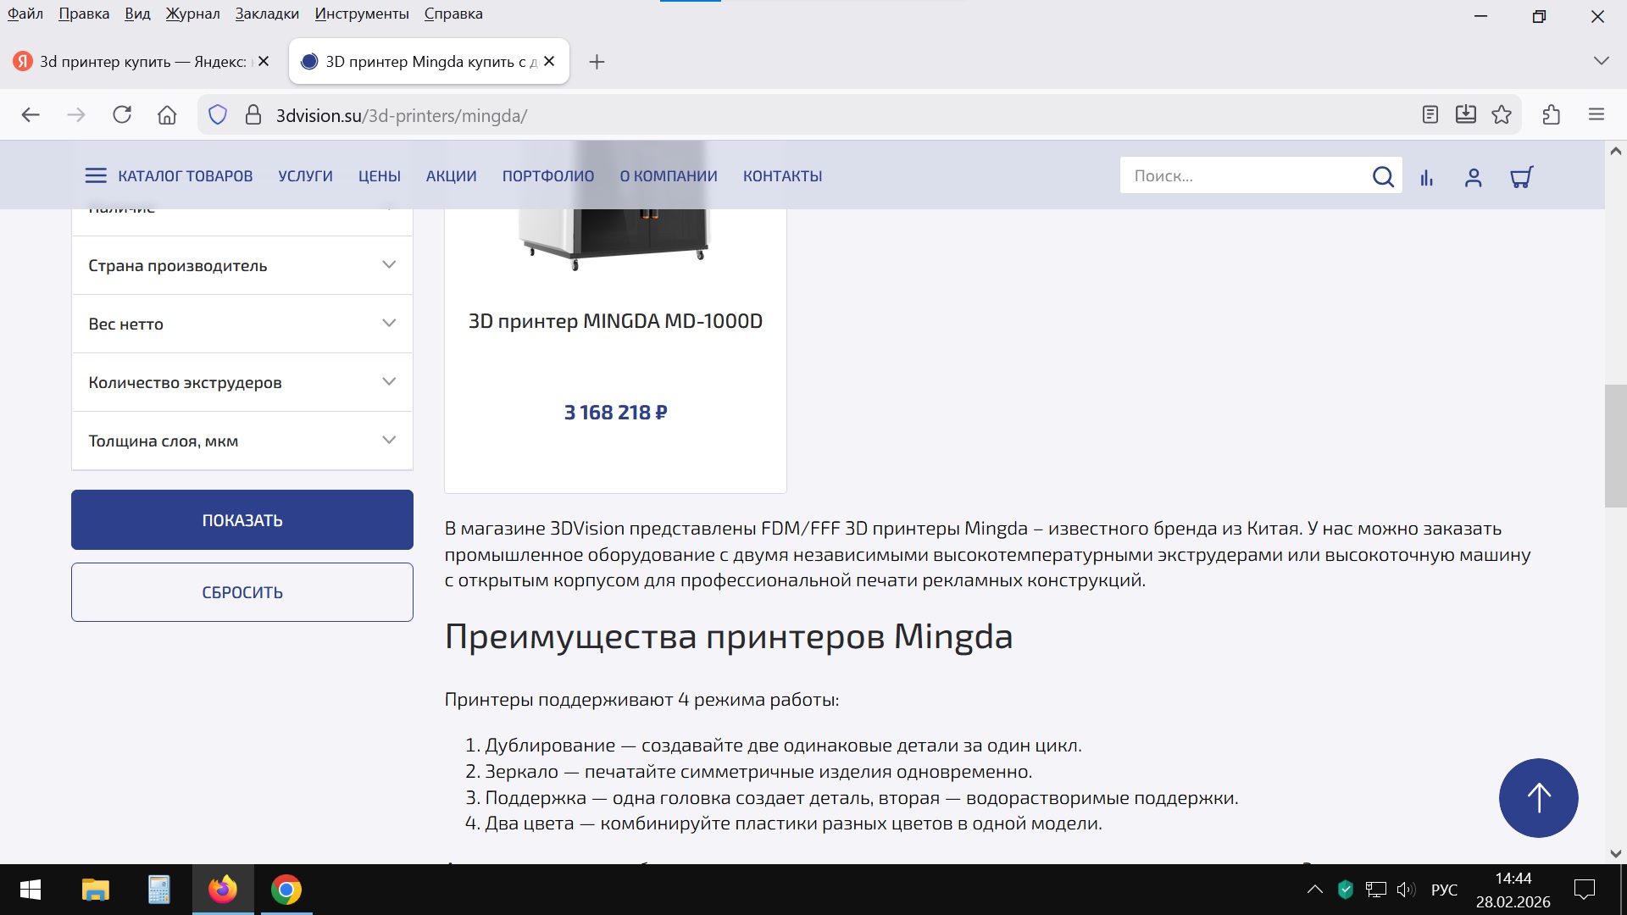Open Chrome from the taskbar
The width and height of the screenshot is (1627, 915).
[286, 890]
